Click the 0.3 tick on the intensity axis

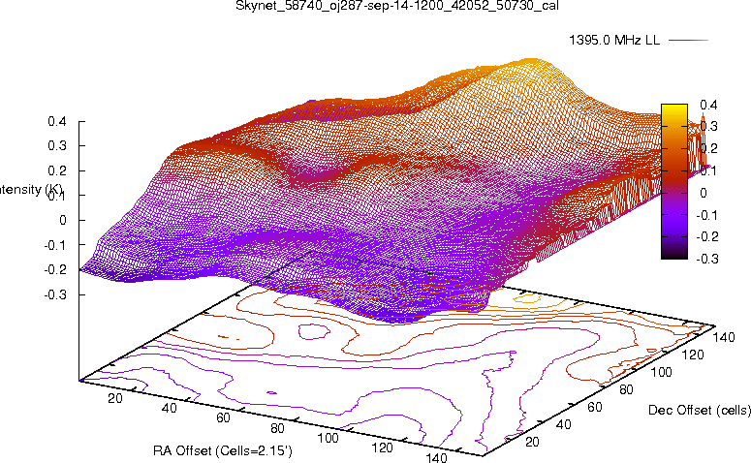click(x=57, y=145)
